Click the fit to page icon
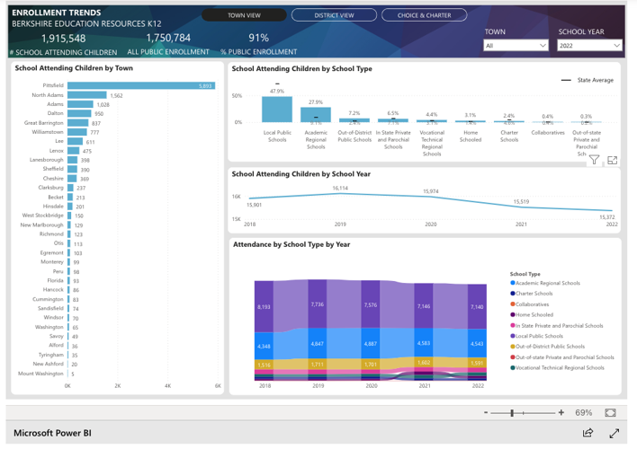 pyautogui.click(x=610, y=412)
